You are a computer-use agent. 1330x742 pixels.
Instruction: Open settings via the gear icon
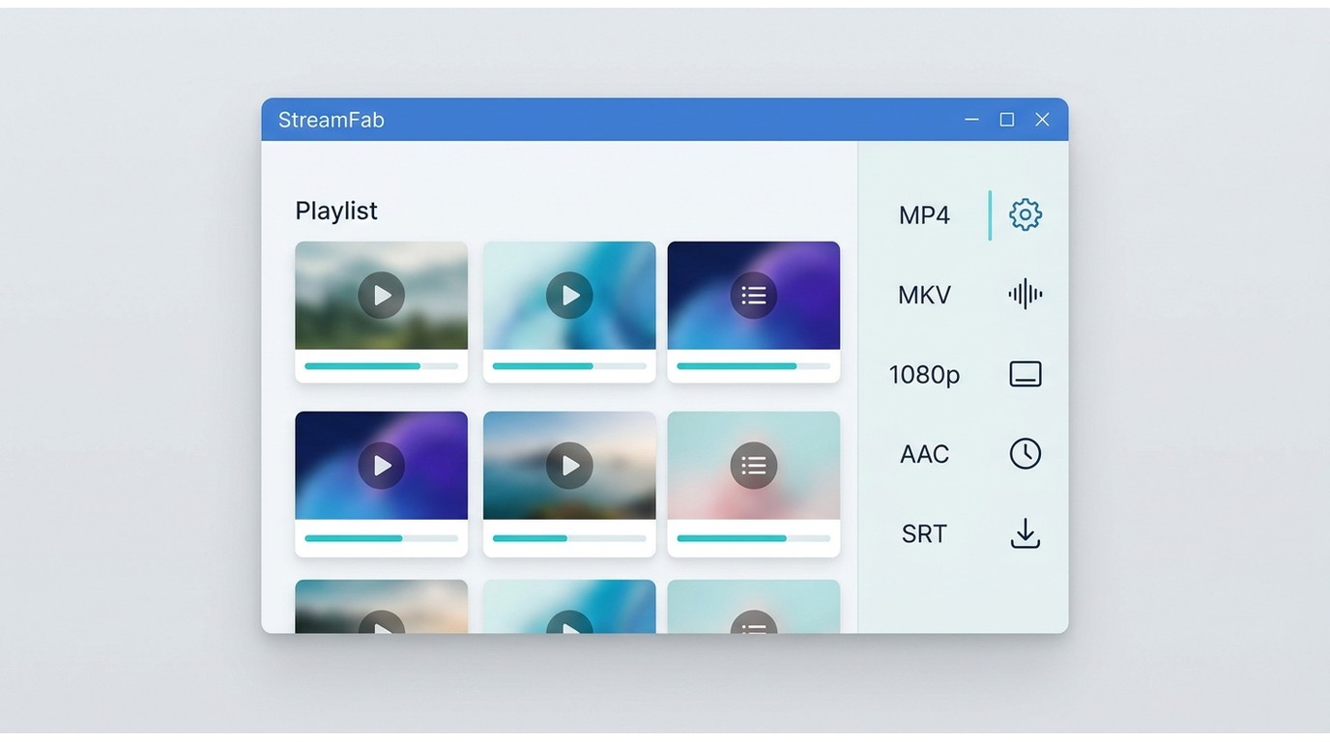(1025, 214)
